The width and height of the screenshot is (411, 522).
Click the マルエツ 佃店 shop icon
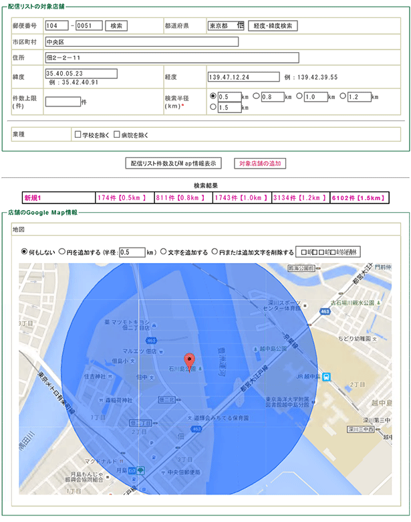click(x=161, y=351)
